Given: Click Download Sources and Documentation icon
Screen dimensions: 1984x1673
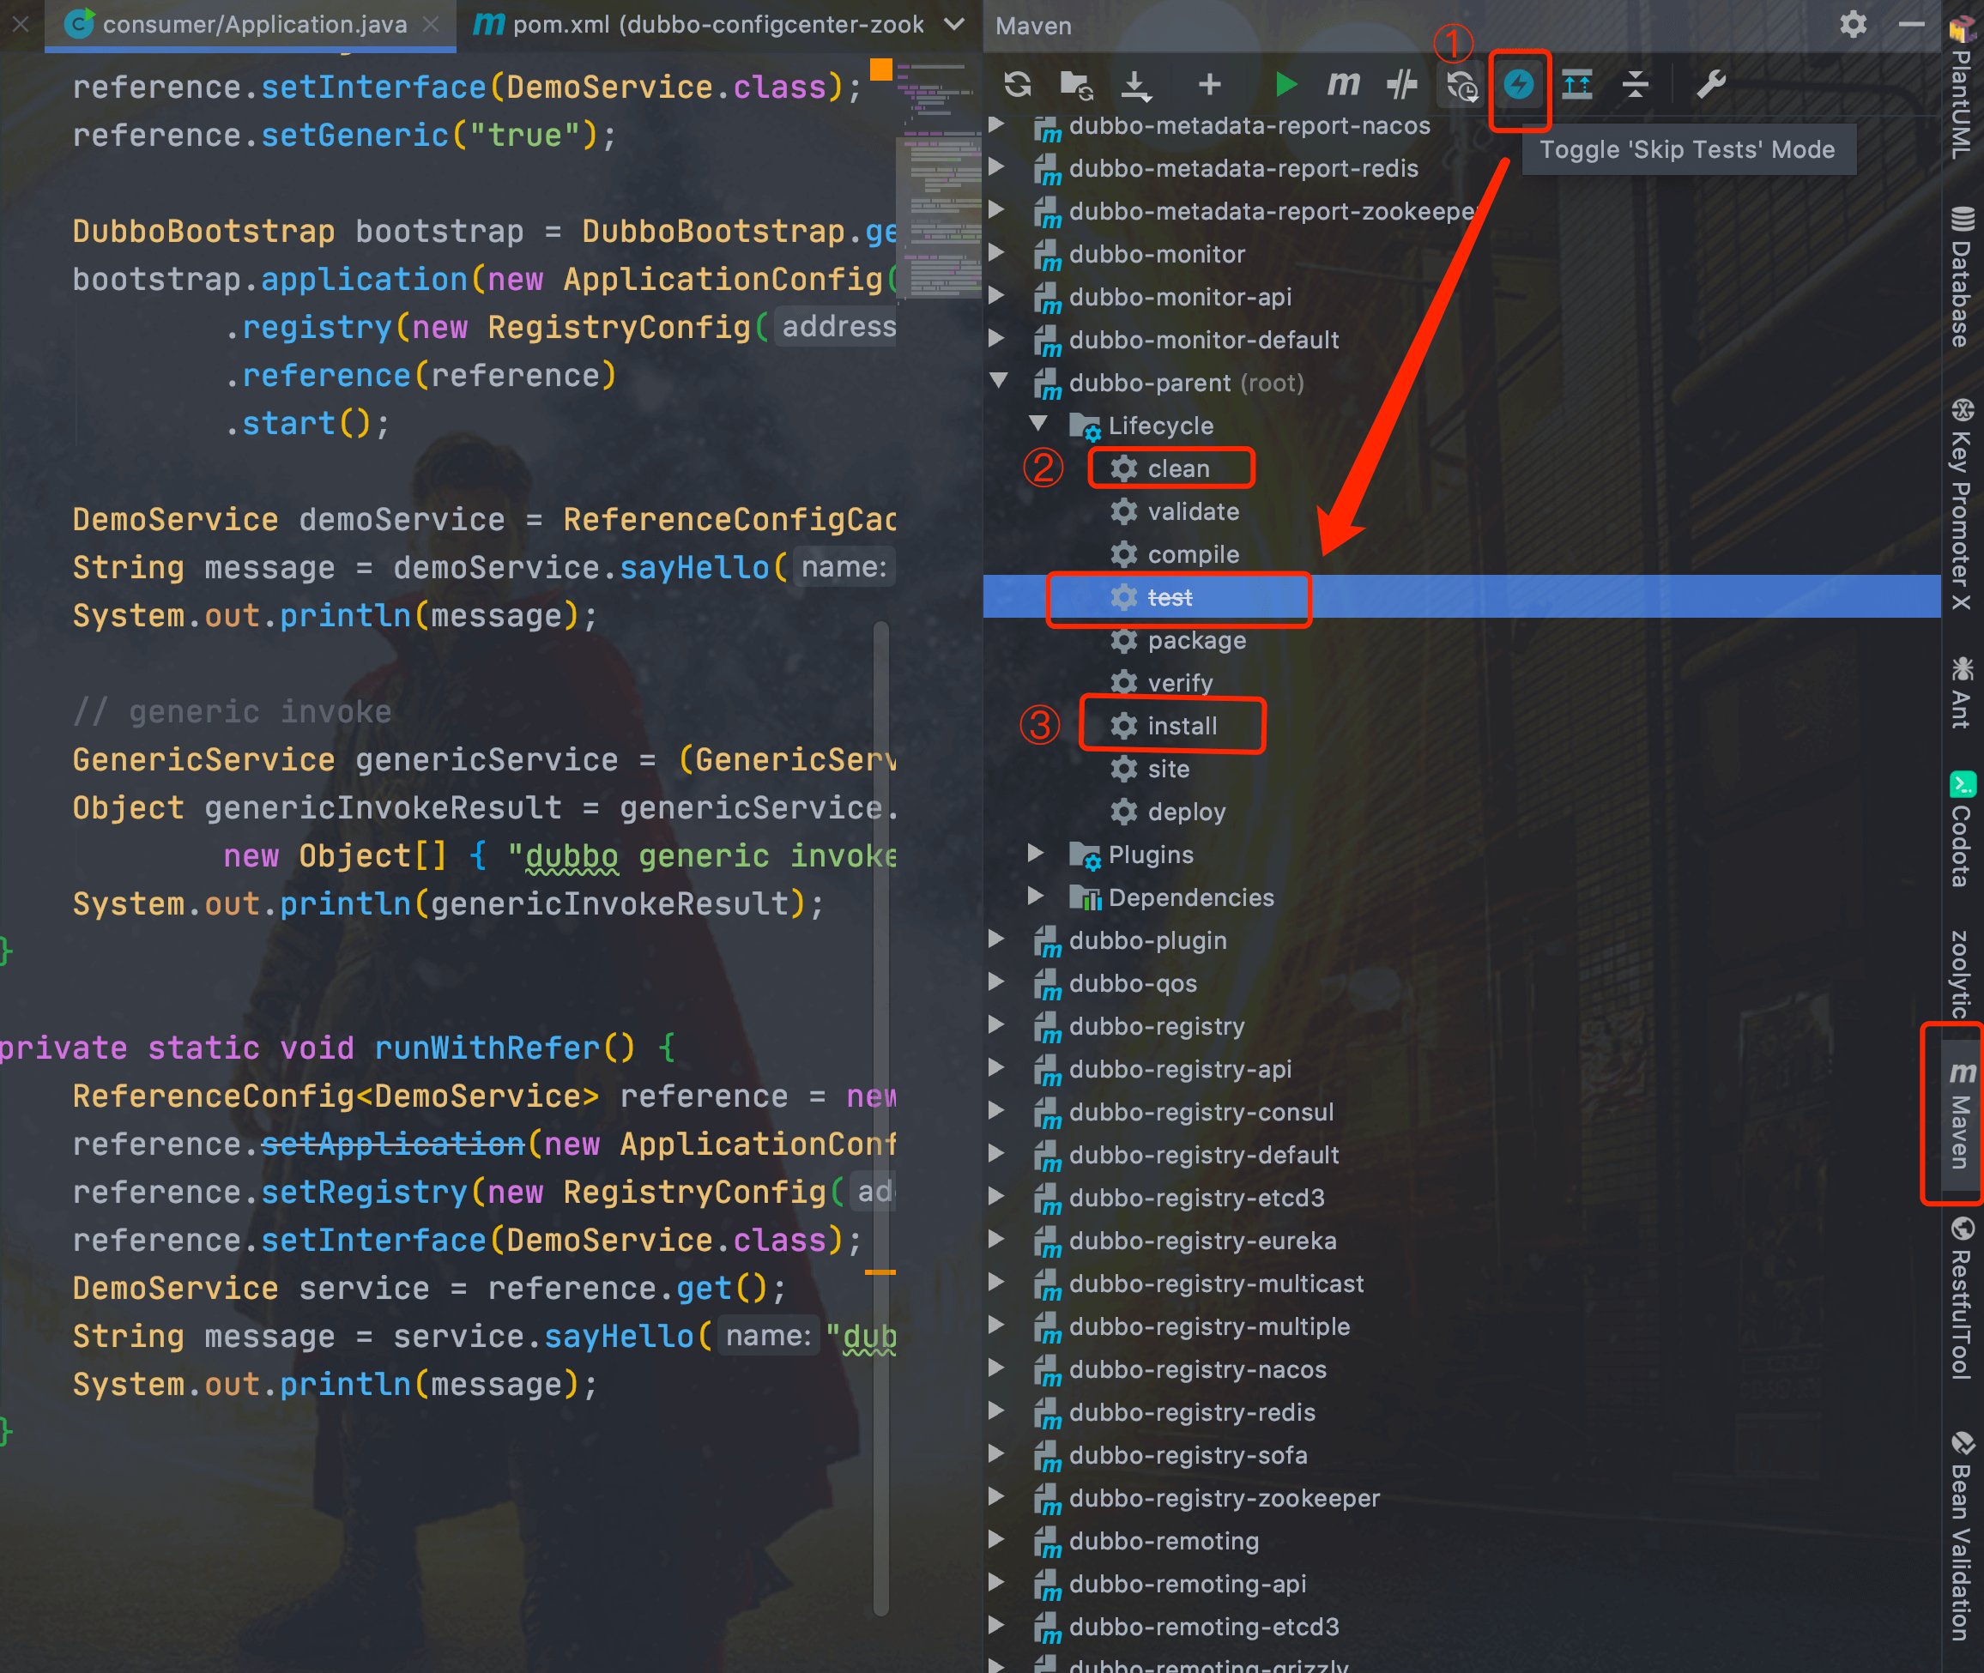Looking at the screenshot, I should pos(1135,84).
